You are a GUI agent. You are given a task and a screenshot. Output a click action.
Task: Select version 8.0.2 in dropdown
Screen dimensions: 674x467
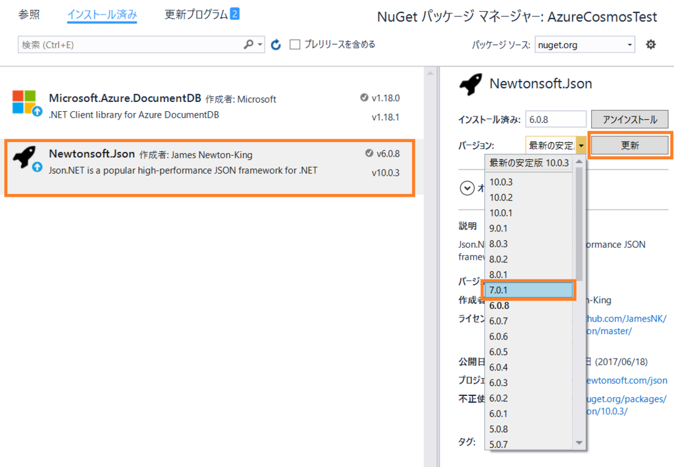(x=529, y=259)
